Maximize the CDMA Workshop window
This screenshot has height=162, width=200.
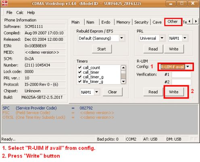(x=182, y=3)
